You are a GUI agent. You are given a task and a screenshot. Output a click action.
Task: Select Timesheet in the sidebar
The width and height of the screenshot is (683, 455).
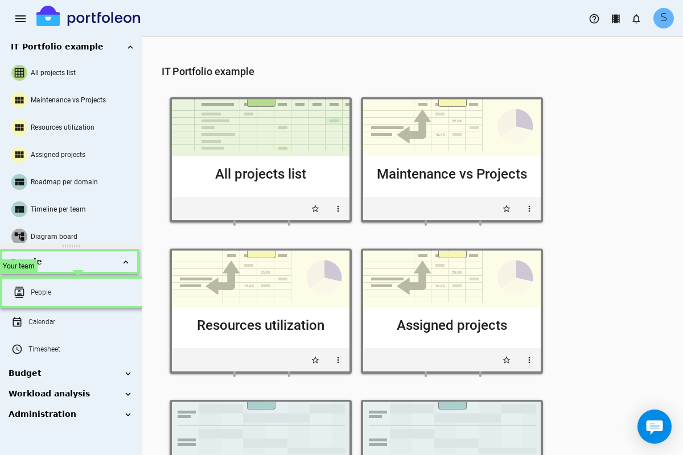(x=44, y=349)
